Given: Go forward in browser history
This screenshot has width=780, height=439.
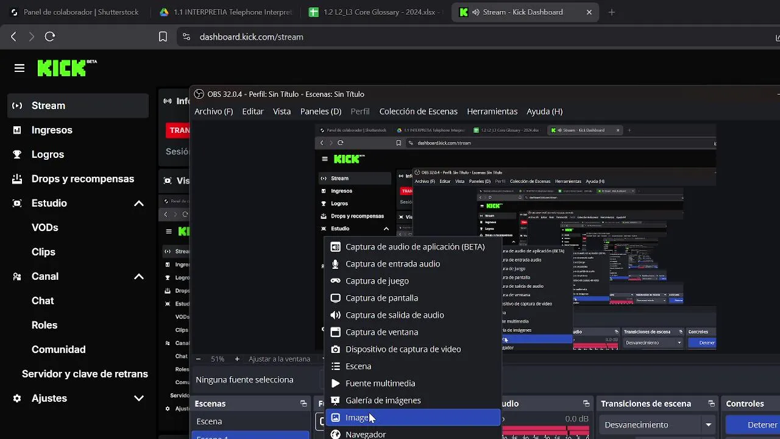Looking at the screenshot, I should 32,37.
